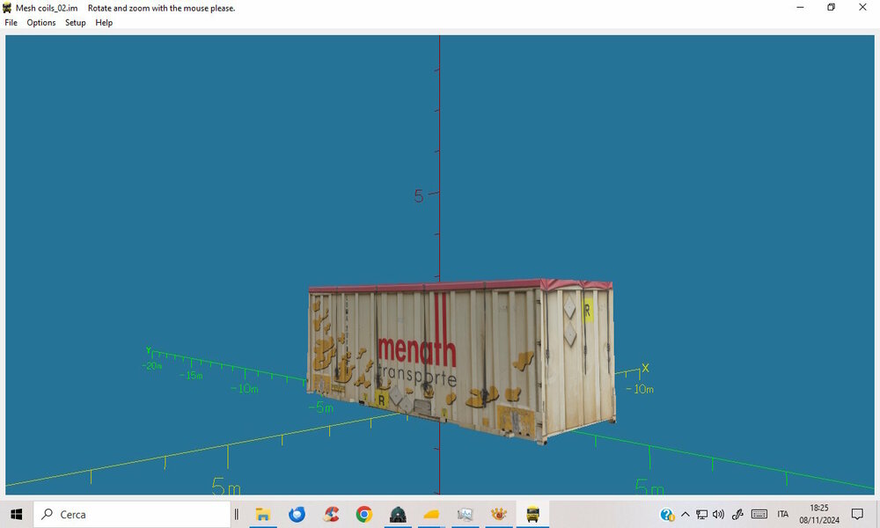This screenshot has height=528, width=880.
Task: Open the dark dome-shaped taskbar app
Action: 398,514
